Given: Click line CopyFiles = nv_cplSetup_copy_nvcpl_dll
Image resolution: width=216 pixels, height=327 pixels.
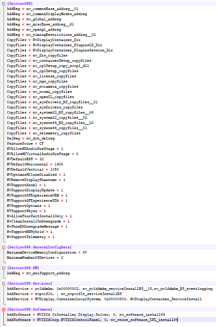Looking at the screenshot, I should 48,66.
